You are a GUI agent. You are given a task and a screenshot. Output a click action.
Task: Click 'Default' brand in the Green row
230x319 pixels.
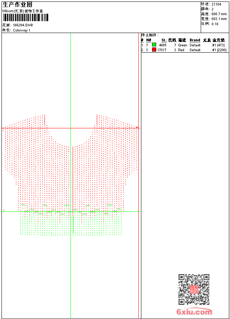tap(195, 45)
